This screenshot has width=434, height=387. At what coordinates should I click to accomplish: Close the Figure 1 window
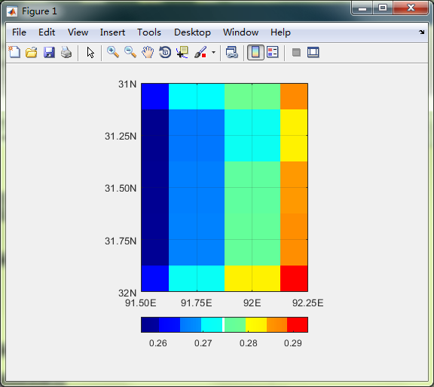(x=411, y=8)
